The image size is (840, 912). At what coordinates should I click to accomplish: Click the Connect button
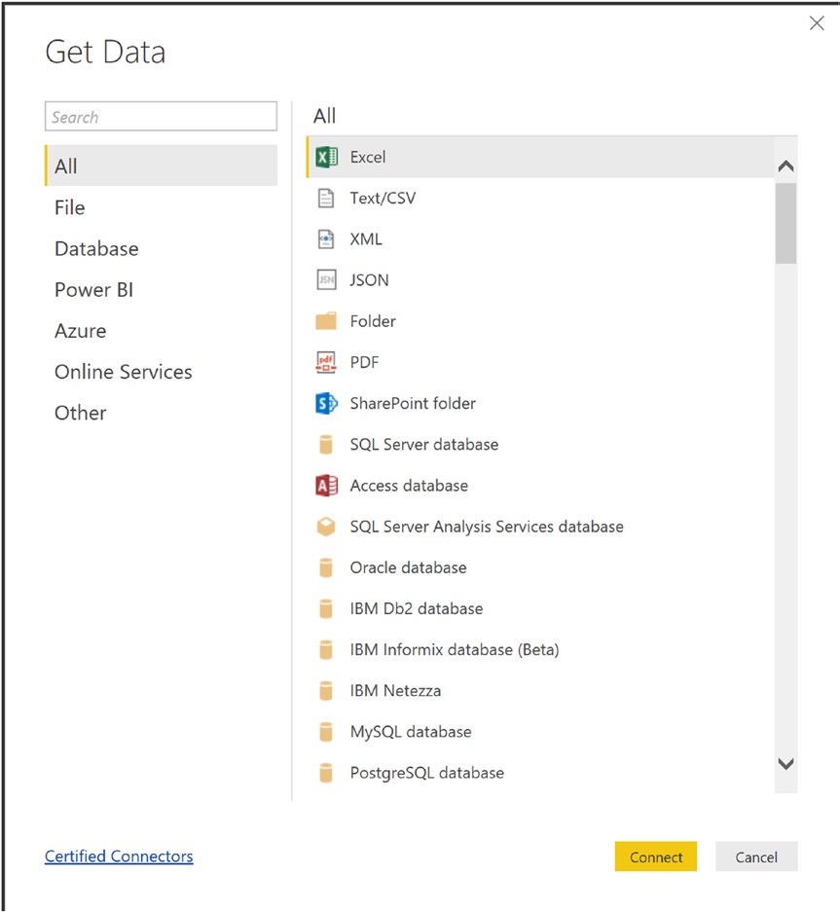point(656,857)
